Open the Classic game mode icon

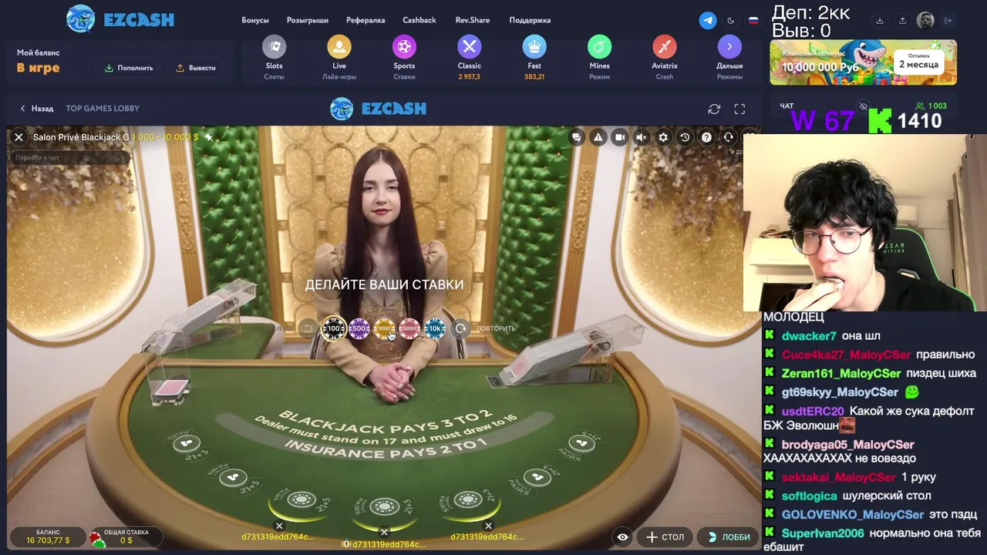[x=469, y=47]
